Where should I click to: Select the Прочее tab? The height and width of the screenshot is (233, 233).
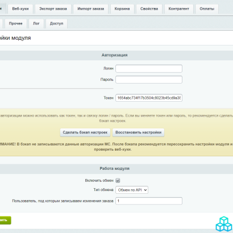pyautogui.click(x=16, y=23)
